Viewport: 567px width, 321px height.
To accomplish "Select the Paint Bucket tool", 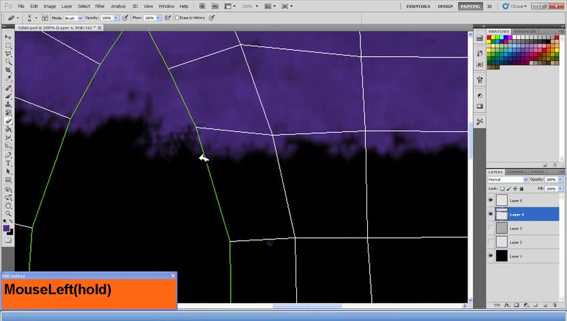I will click(x=8, y=129).
